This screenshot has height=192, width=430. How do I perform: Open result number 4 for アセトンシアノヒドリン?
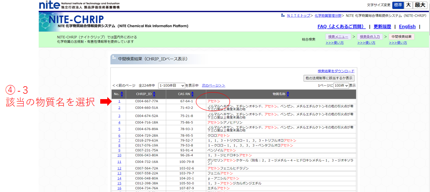(119, 122)
